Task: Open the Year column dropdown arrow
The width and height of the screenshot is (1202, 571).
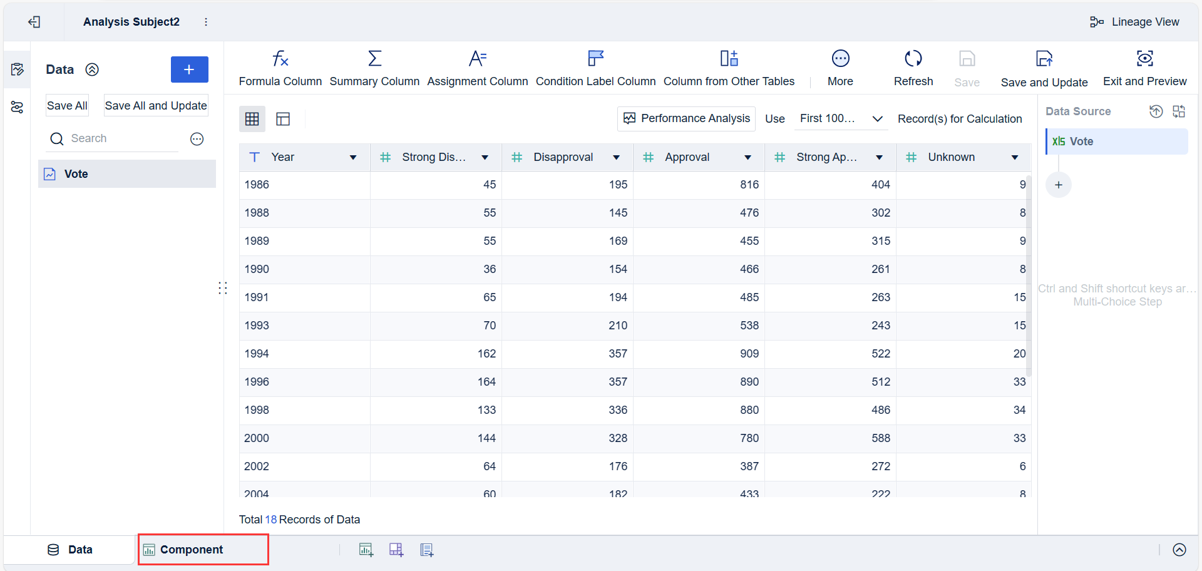Action: click(x=353, y=158)
